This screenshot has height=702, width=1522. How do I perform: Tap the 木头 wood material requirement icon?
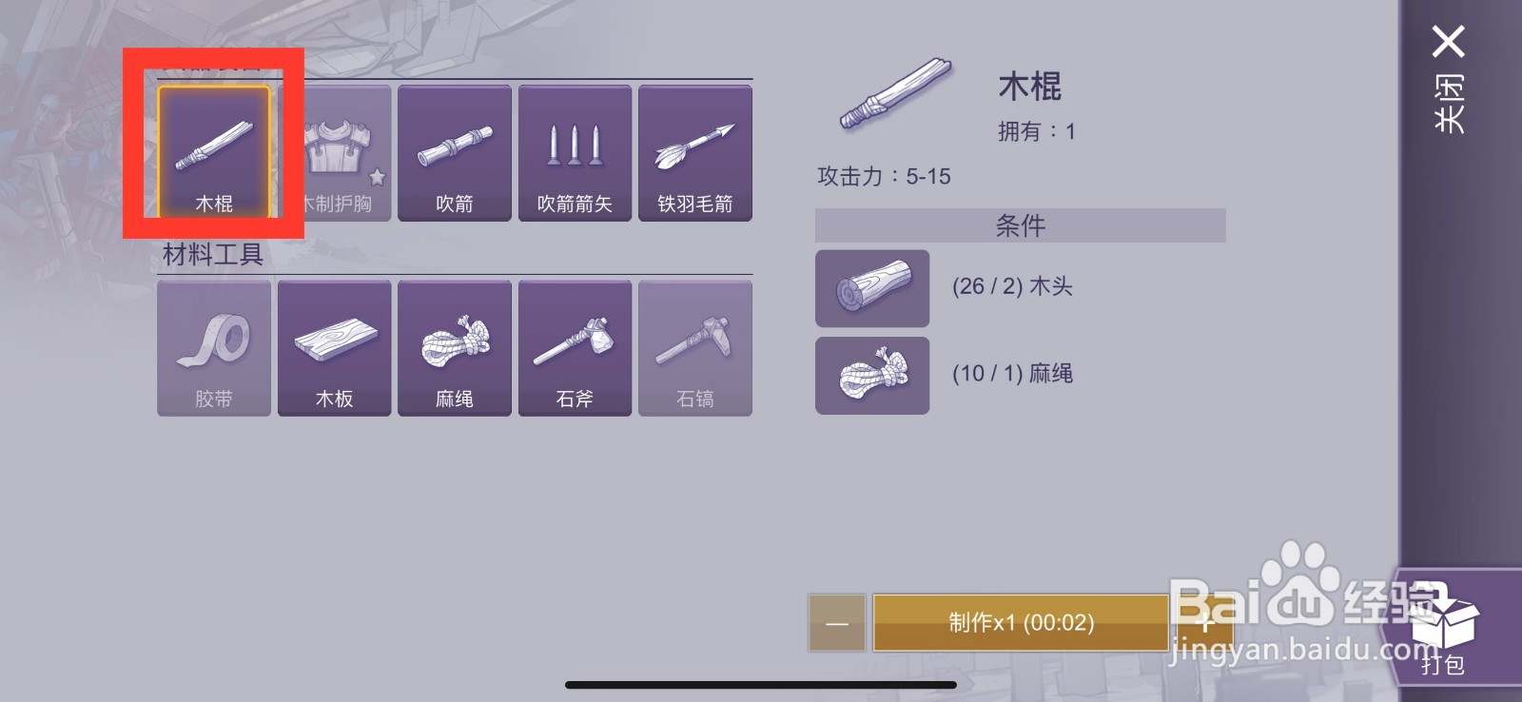(872, 288)
